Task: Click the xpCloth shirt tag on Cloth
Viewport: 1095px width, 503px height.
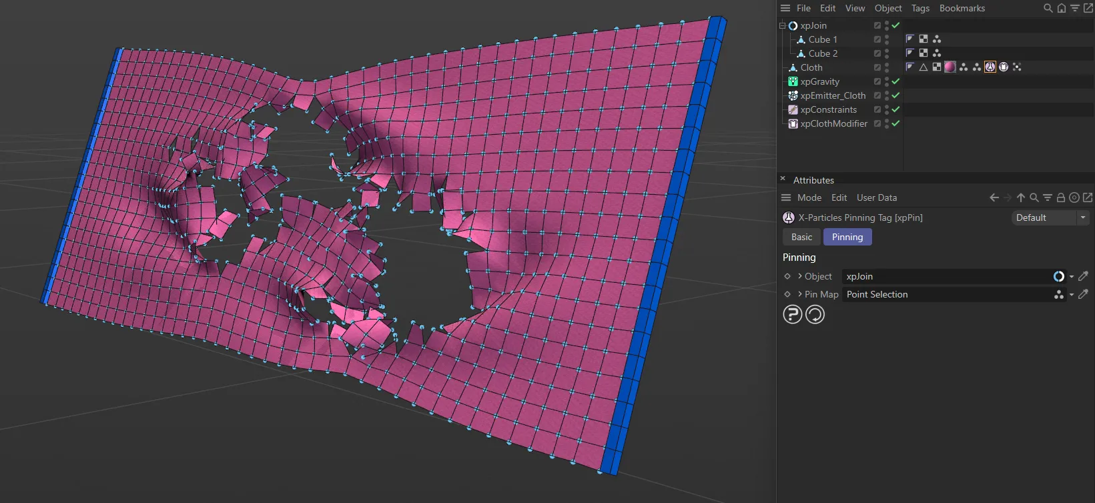Action: [1004, 67]
